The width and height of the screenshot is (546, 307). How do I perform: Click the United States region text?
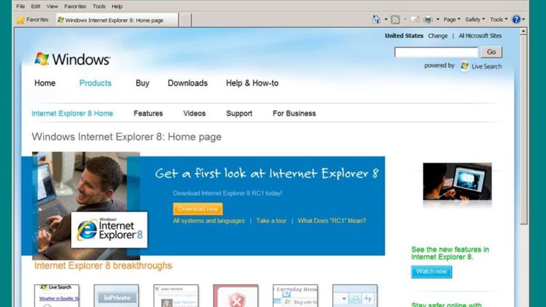(404, 36)
